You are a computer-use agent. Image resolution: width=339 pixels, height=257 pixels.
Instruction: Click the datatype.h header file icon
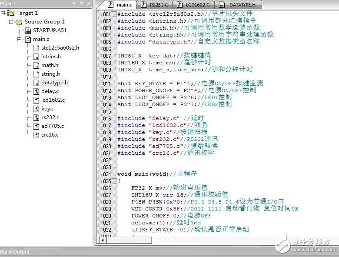click(36, 83)
